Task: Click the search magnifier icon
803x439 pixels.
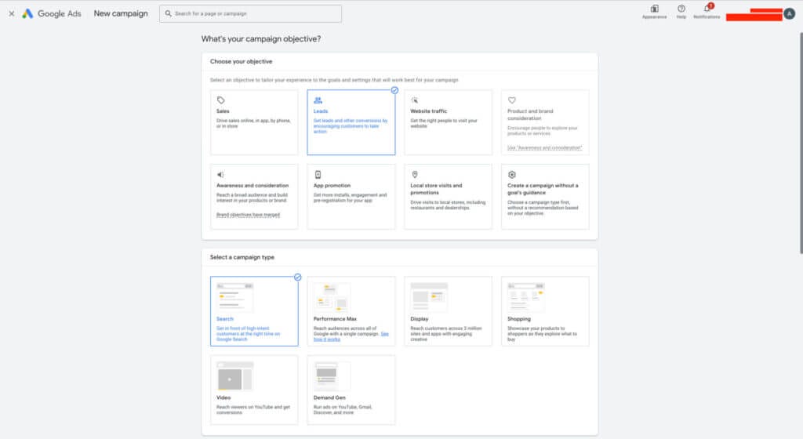Action: coord(168,14)
